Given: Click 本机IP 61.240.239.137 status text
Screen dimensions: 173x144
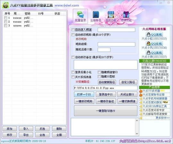Looking at the screenshot, I should (100, 141).
